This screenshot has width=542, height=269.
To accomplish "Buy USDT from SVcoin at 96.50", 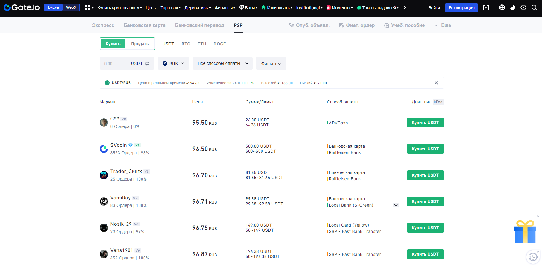I will click(x=425, y=149).
